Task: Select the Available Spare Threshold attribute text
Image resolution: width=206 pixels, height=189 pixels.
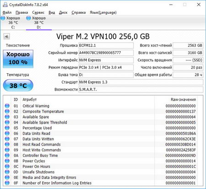Action: click(x=45, y=122)
